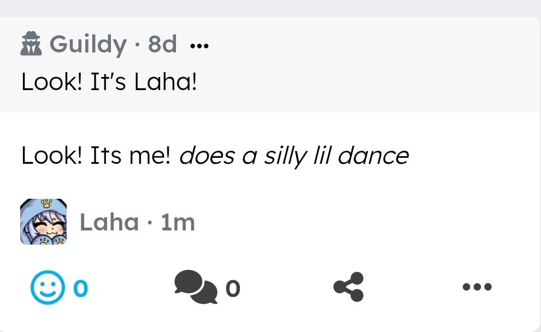Click the 1m timestamp on Laha's post
The height and width of the screenshot is (332, 541).
(x=178, y=222)
